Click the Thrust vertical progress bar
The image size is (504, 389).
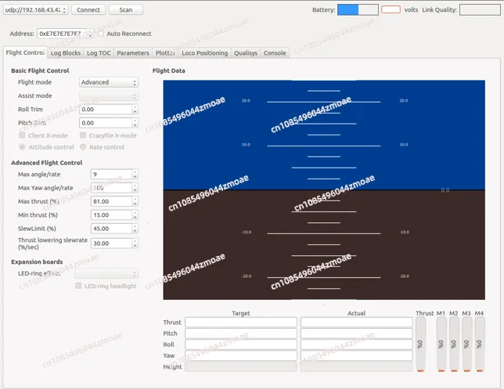pyautogui.click(x=421, y=344)
